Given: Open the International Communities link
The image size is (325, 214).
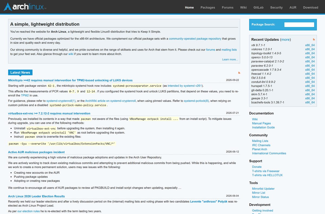Looking at the screenshot, I should point(269,153).
